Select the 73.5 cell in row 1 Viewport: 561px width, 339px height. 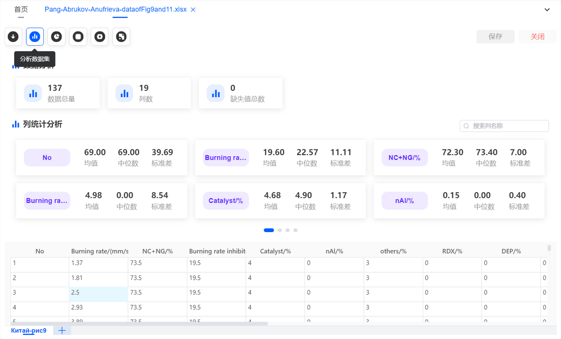tap(157, 265)
